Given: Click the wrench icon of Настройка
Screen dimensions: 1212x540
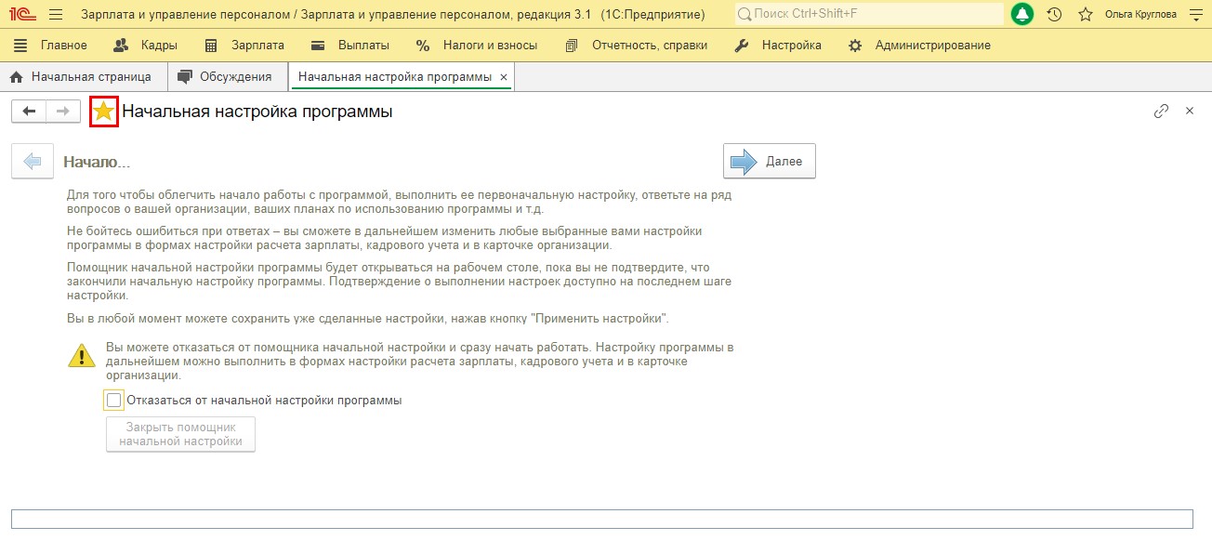Looking at the screenshot, I should [742, 46].
